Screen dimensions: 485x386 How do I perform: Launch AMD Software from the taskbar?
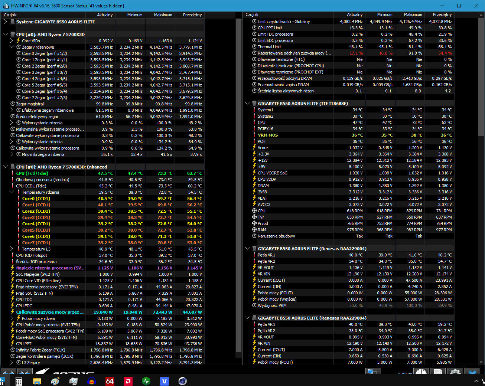(x=128, y=381)
